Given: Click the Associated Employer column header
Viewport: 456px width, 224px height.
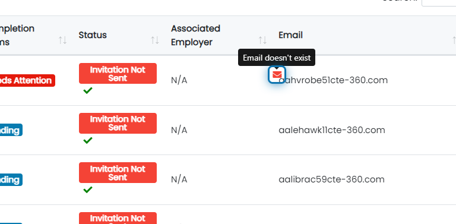Looking at the screenshot, I should pyautogui.click(x=195, y=35).
